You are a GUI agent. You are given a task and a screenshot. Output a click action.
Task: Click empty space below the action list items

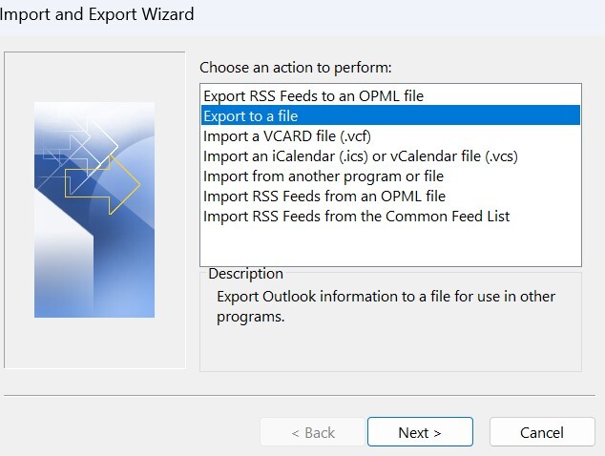[x=389, y=246]
